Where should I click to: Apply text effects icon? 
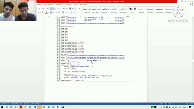39,12
